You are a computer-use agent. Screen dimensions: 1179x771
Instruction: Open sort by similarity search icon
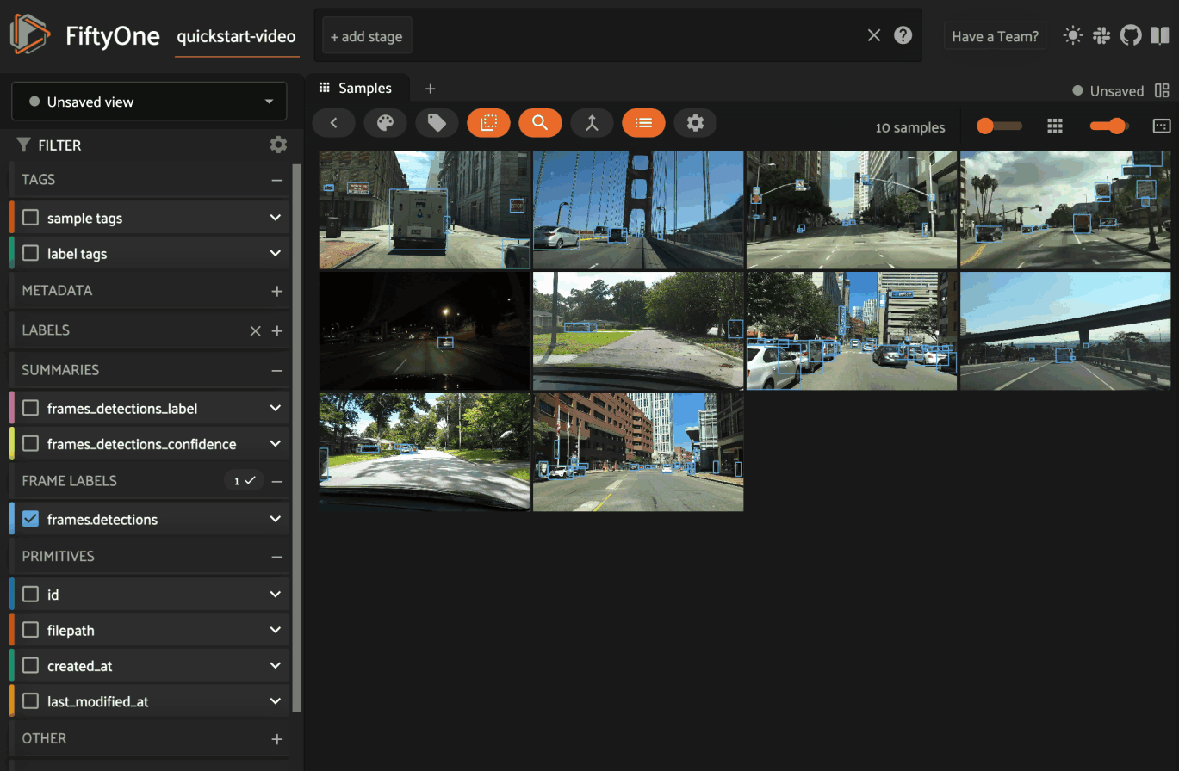[540, 123]
